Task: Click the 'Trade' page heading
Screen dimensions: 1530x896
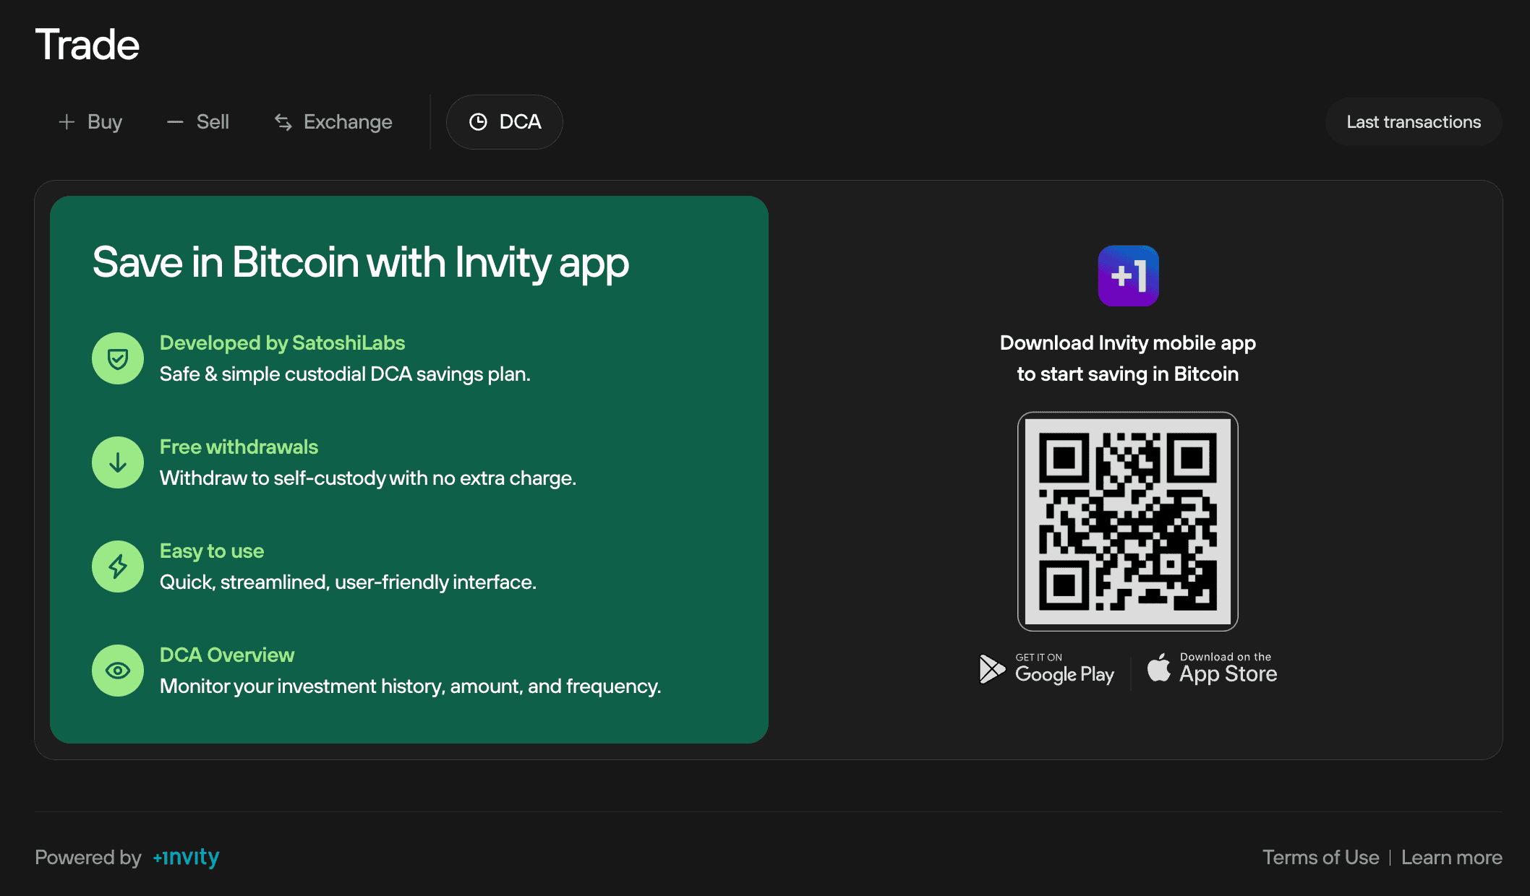Action: click(x=87, y=45)
